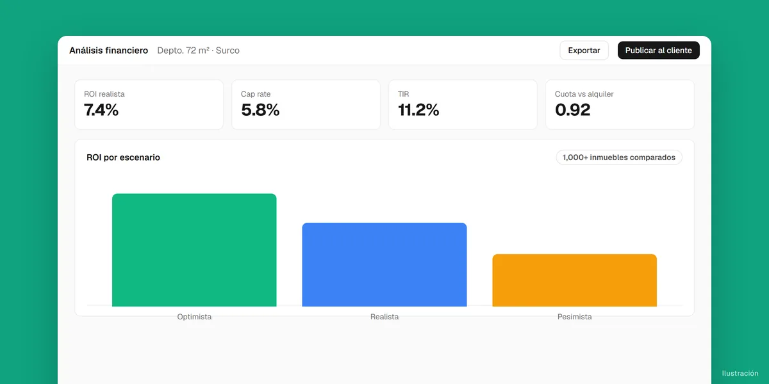The image size is (769, 384).
Task: Open the ROI realista 7.4% card
Action: pos(149,104)
